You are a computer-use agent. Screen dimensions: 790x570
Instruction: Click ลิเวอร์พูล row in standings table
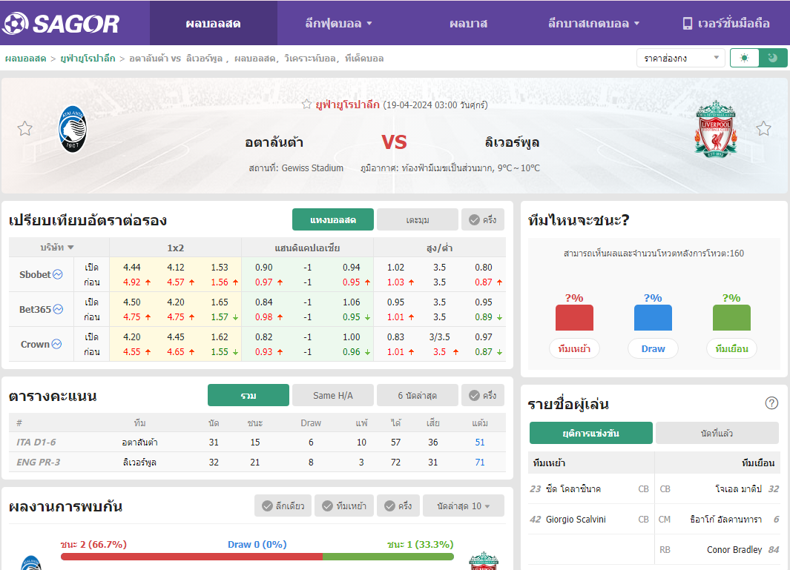click(257, 462)
